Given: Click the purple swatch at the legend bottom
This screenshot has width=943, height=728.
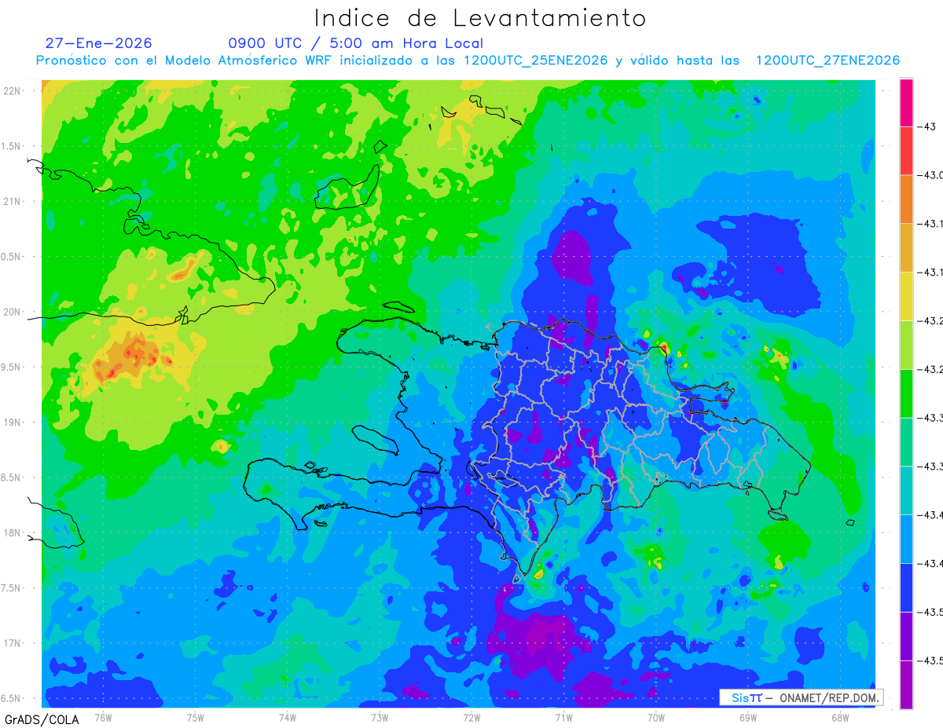Looking at the screenshot, I should coord(906,685).
